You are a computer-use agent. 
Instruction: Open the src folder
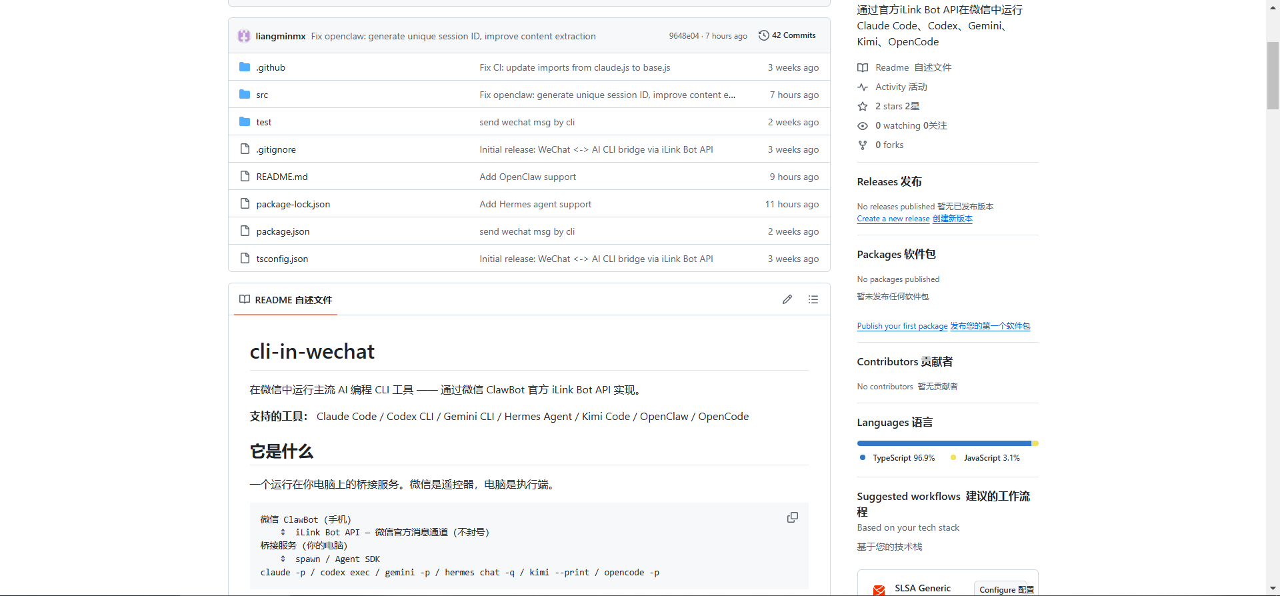pos(262,95)
